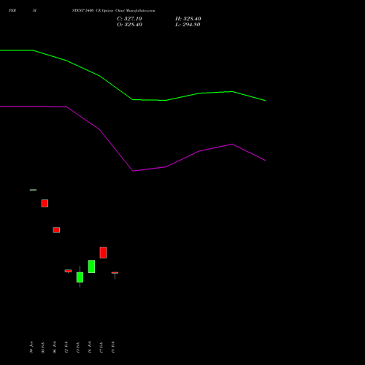Click the close value C: 327.10

[x=129, y=19]
